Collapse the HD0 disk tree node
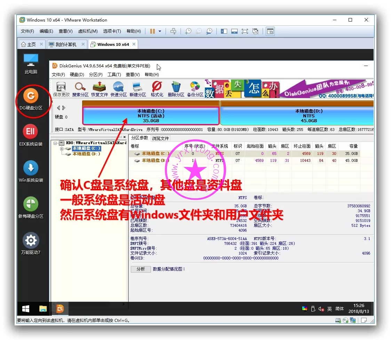Viewport: 391px width, 340px height. 55,143
